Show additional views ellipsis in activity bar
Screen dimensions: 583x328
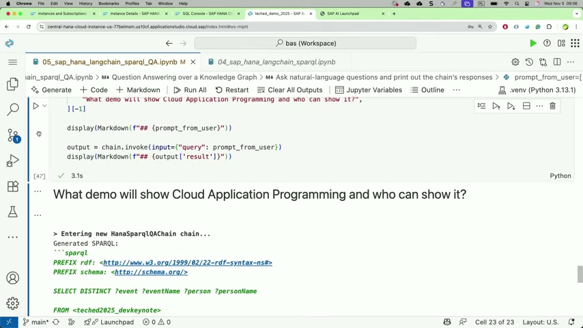13,237
